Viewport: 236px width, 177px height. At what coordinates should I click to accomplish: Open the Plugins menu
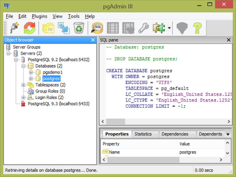click(39, 16)
